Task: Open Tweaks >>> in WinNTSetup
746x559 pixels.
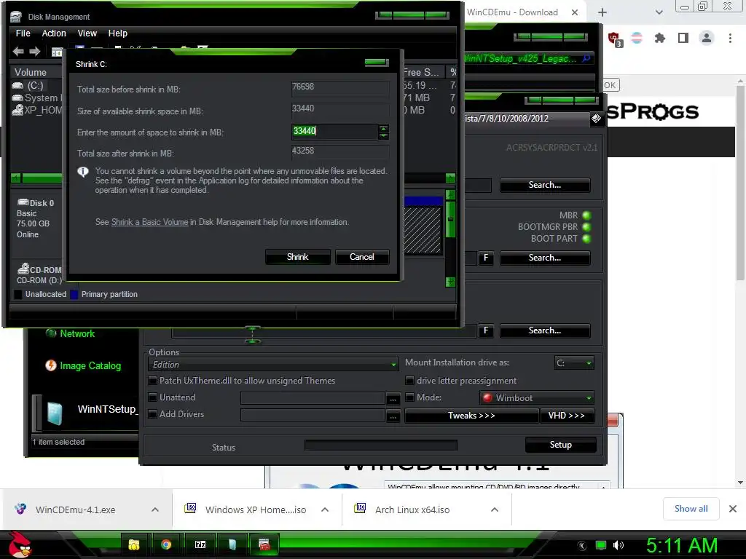Action: [471, 416]
